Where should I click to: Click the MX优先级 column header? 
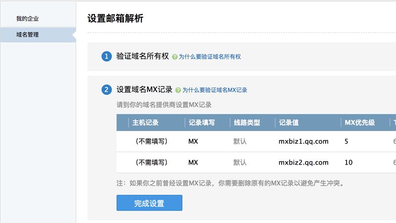coord(359,123)
